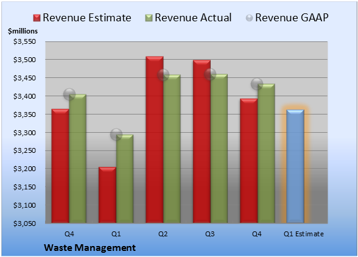Click the 'Q2' x-axis label
Screen dimensions: 358x257
(x=163, y=234)
